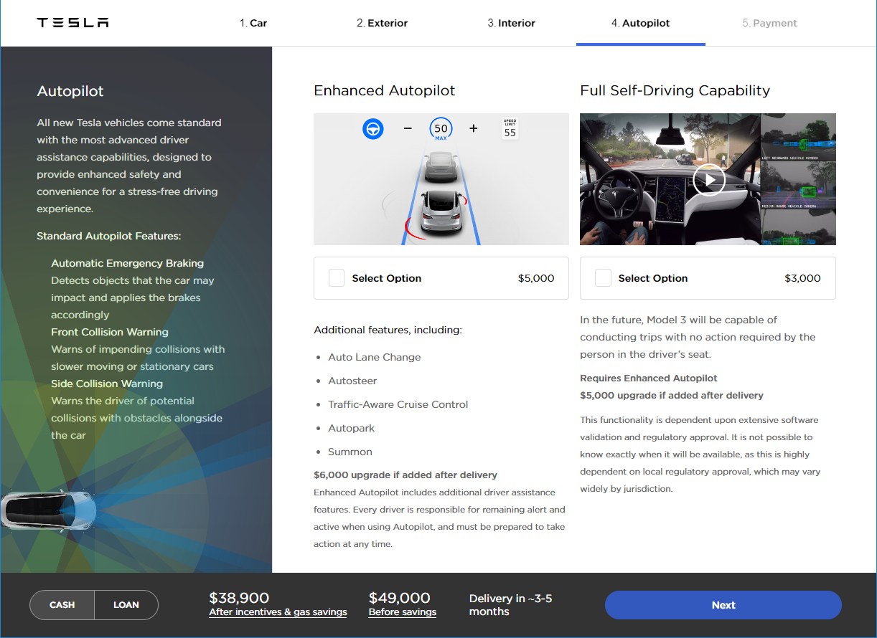
Task: Click Side Collision Warning feature title
Action: coord(107,384)
